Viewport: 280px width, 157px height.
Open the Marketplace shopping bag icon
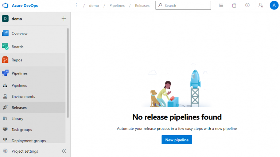(234, 5)
